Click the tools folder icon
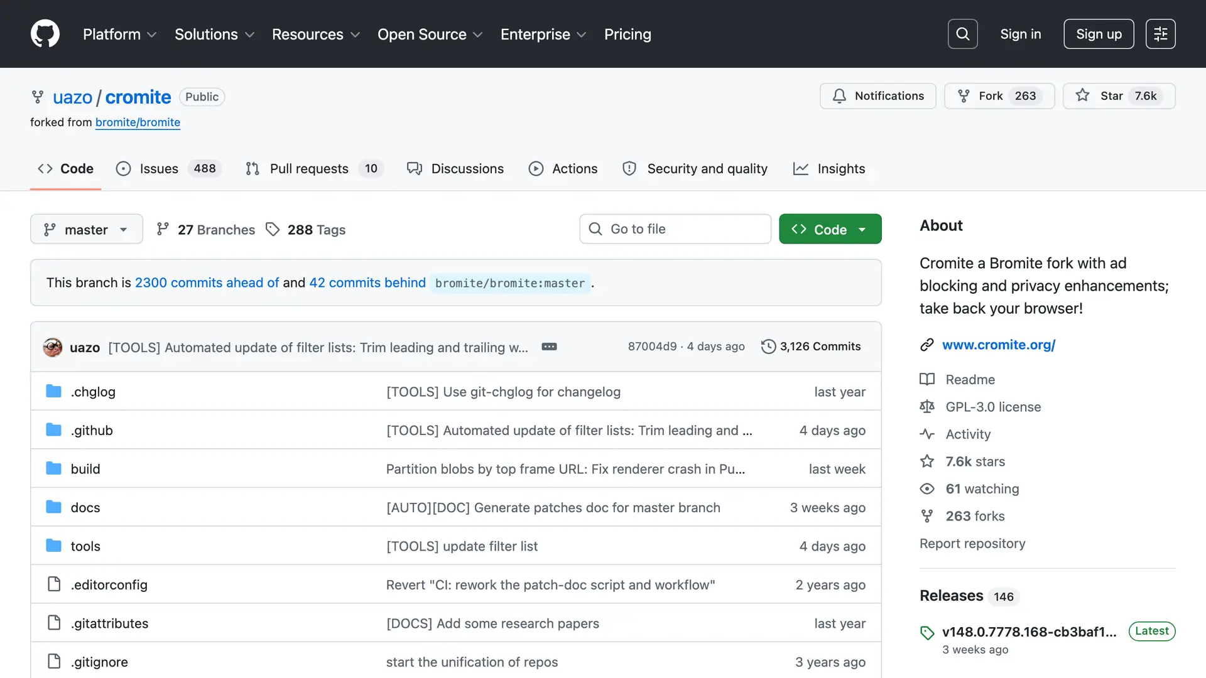Viewport: 1206px width, 678px height. tap(54, 546)
